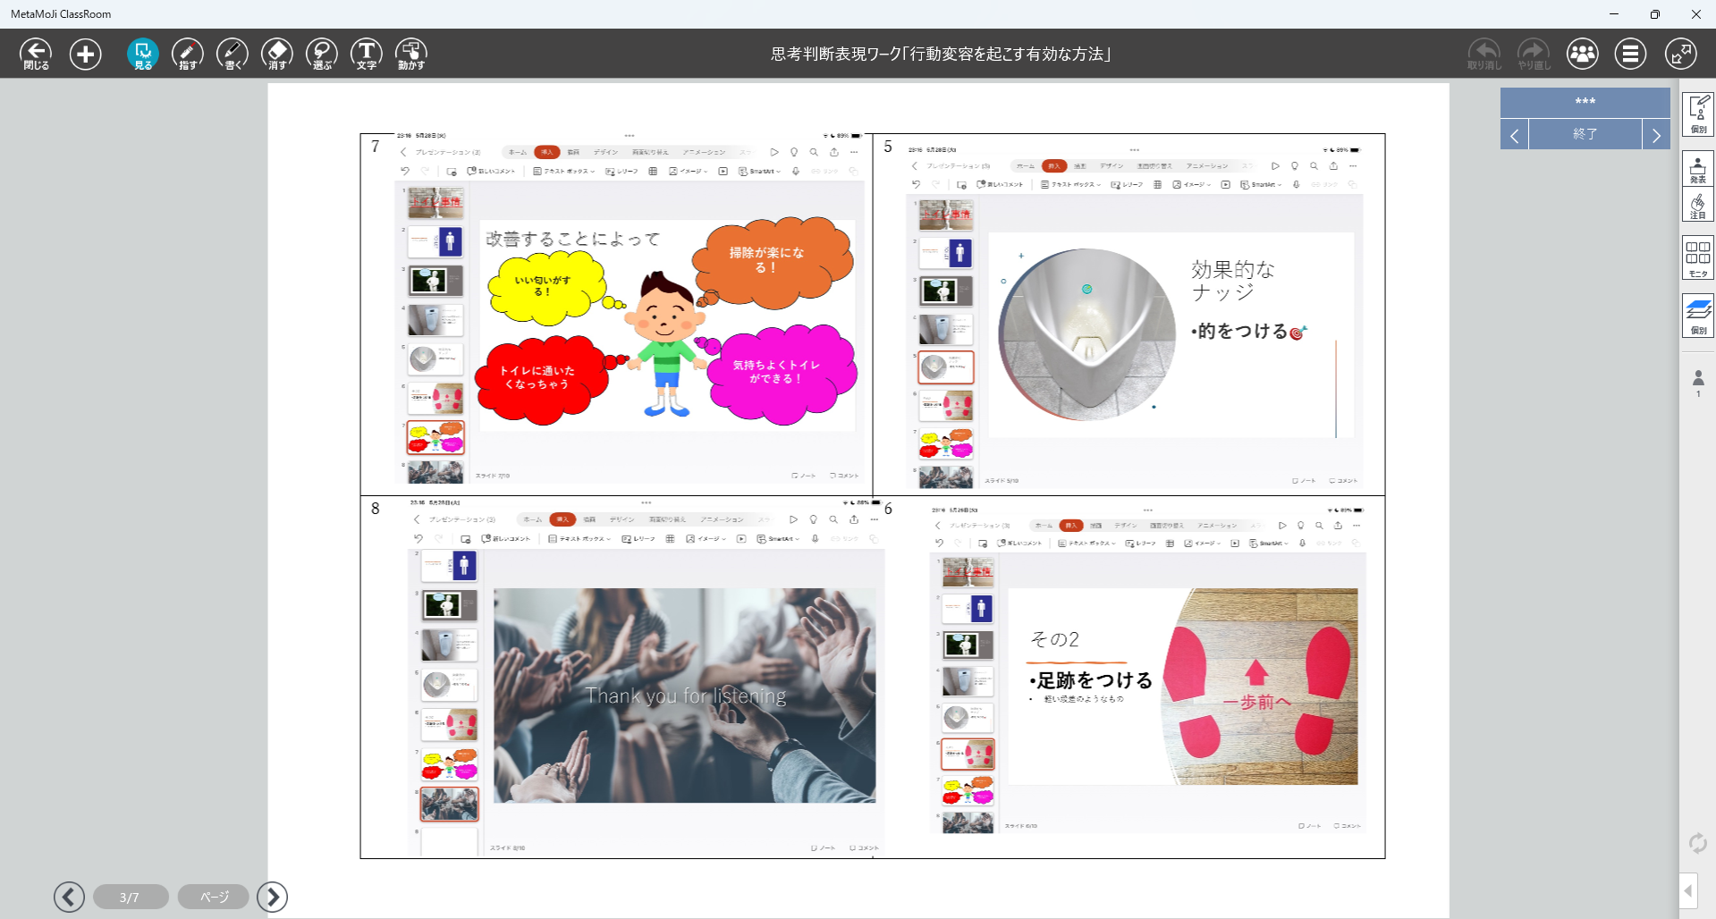The height and width of the screenshot is (919, 1716).
Task: Click left chevron beside 終了
Action: (x=1514, y=135)
